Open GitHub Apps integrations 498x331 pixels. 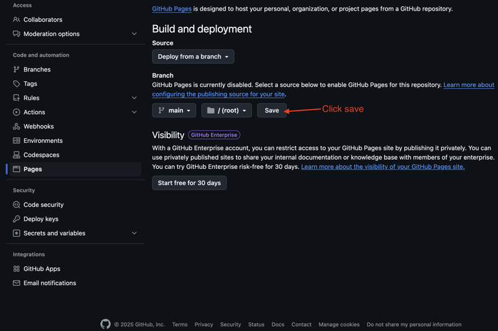[75, 269]
